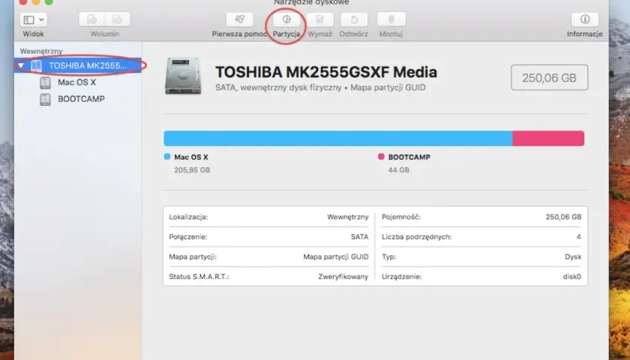
Task: Select TOSHIBA MK2555 disk in sidebar
Action: click(x=78, y=65)
